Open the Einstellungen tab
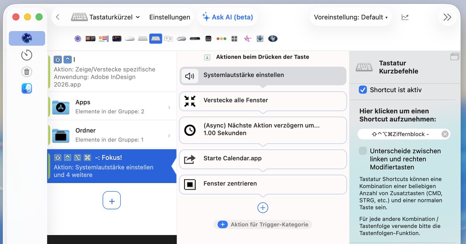The height and width of the screenshot is (244, 466). tap(170, 17)
